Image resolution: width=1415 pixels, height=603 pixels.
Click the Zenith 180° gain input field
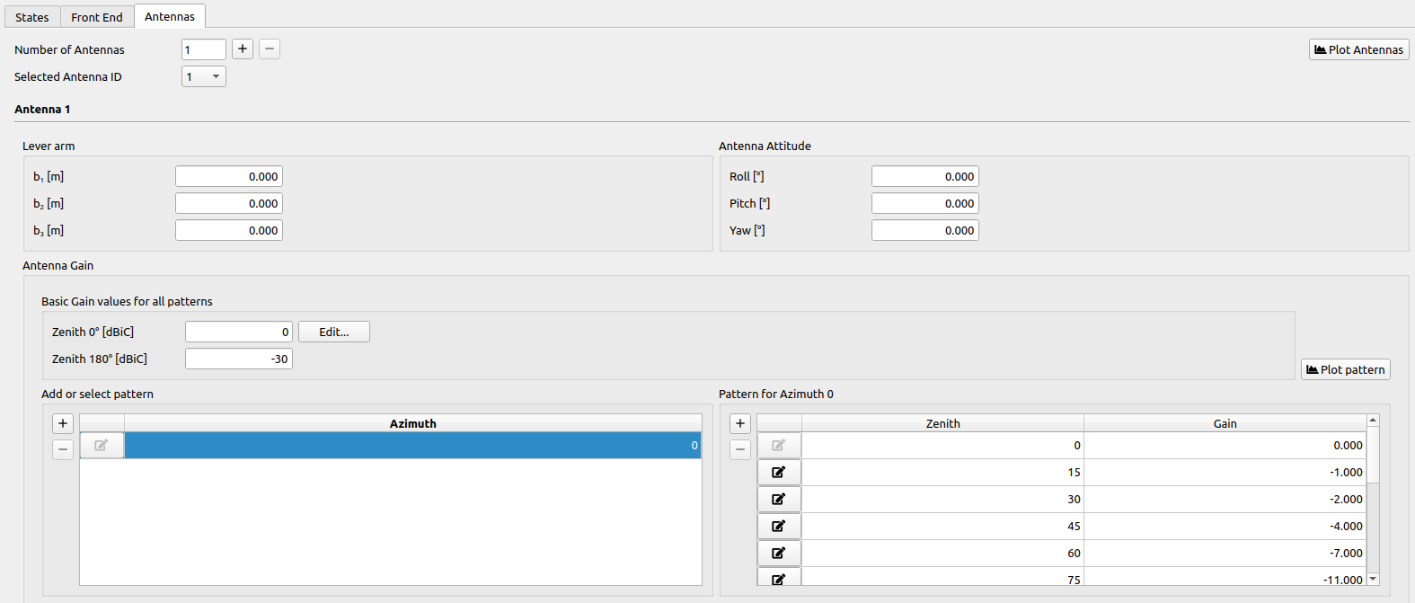click(x=238, y=359)
